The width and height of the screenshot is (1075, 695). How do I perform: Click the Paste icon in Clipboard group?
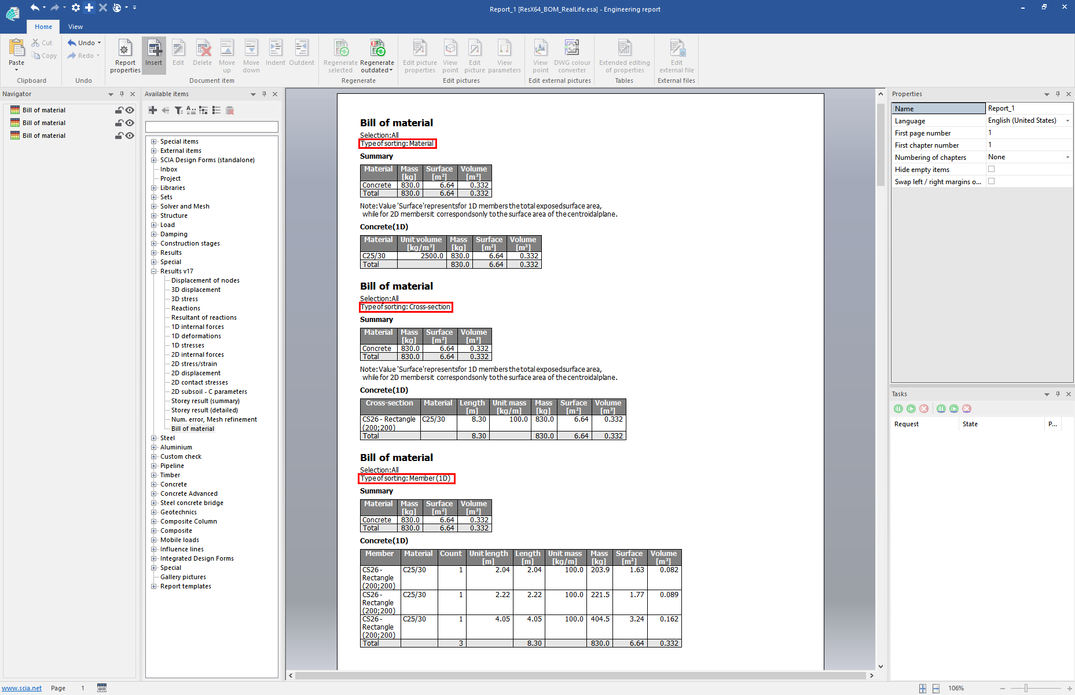coord(17,50)
